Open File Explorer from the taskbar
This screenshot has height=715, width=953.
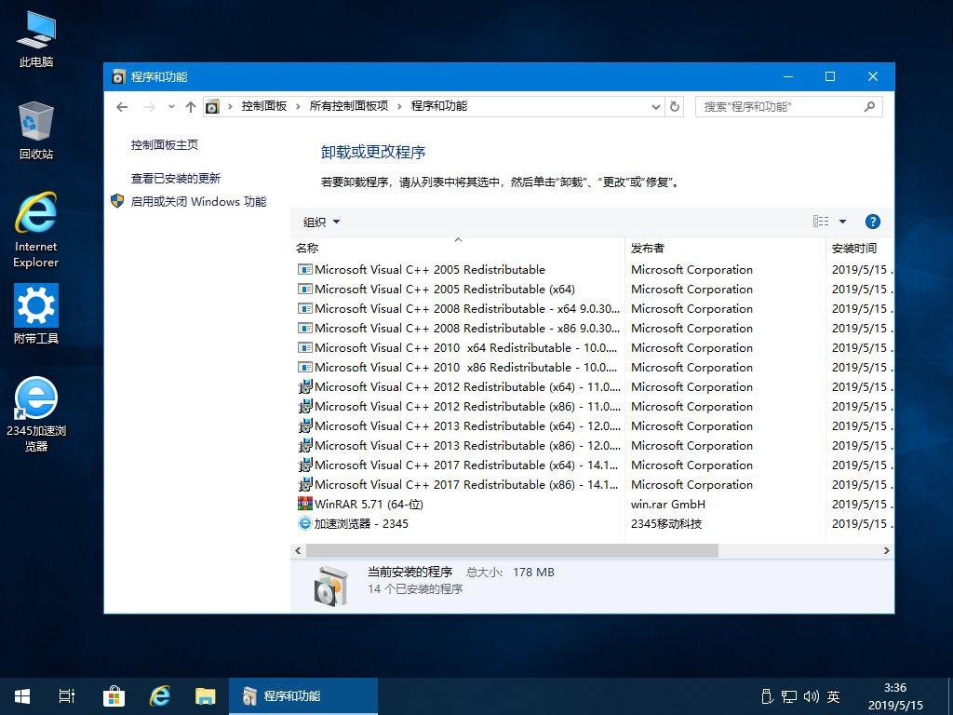206,696
